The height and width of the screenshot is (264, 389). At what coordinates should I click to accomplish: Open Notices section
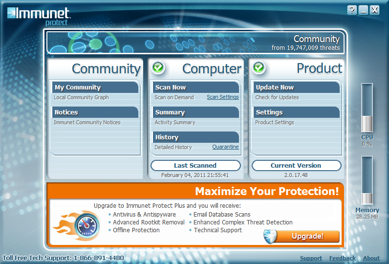coord(95,112)
